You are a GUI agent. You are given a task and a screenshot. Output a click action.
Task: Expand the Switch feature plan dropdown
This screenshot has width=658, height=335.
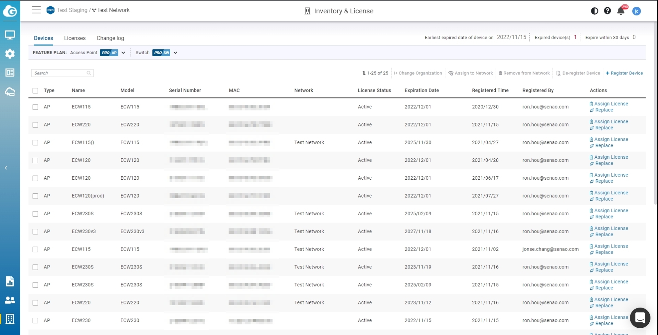click(175, 53)
